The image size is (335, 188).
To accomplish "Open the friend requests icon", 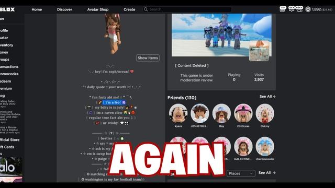I will (x=299, y=9).
